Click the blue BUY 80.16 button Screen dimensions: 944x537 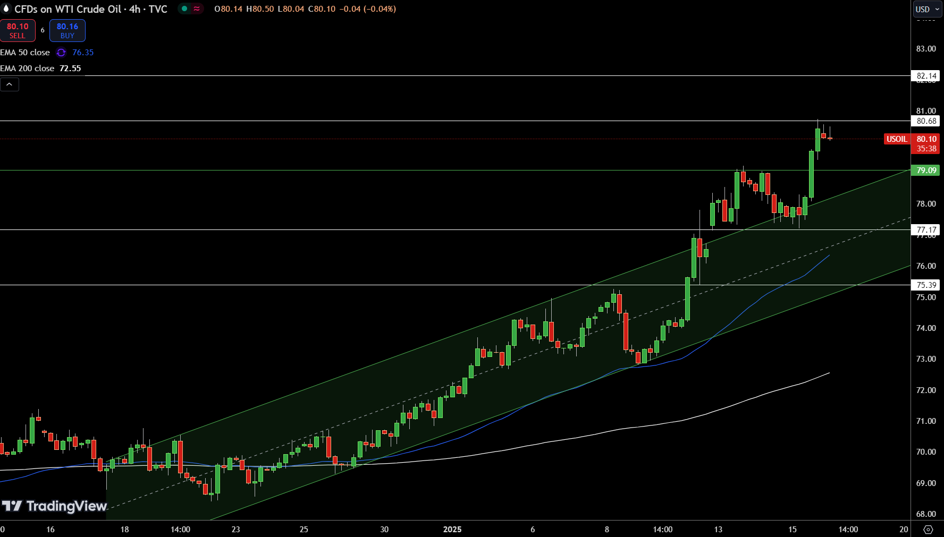[x=68, y=31]
